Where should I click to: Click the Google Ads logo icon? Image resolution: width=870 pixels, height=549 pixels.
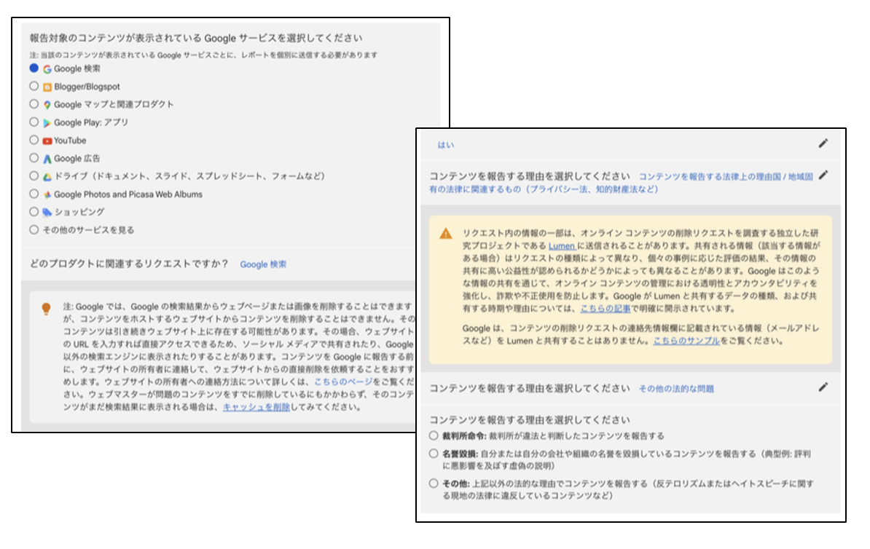[47, 159]
